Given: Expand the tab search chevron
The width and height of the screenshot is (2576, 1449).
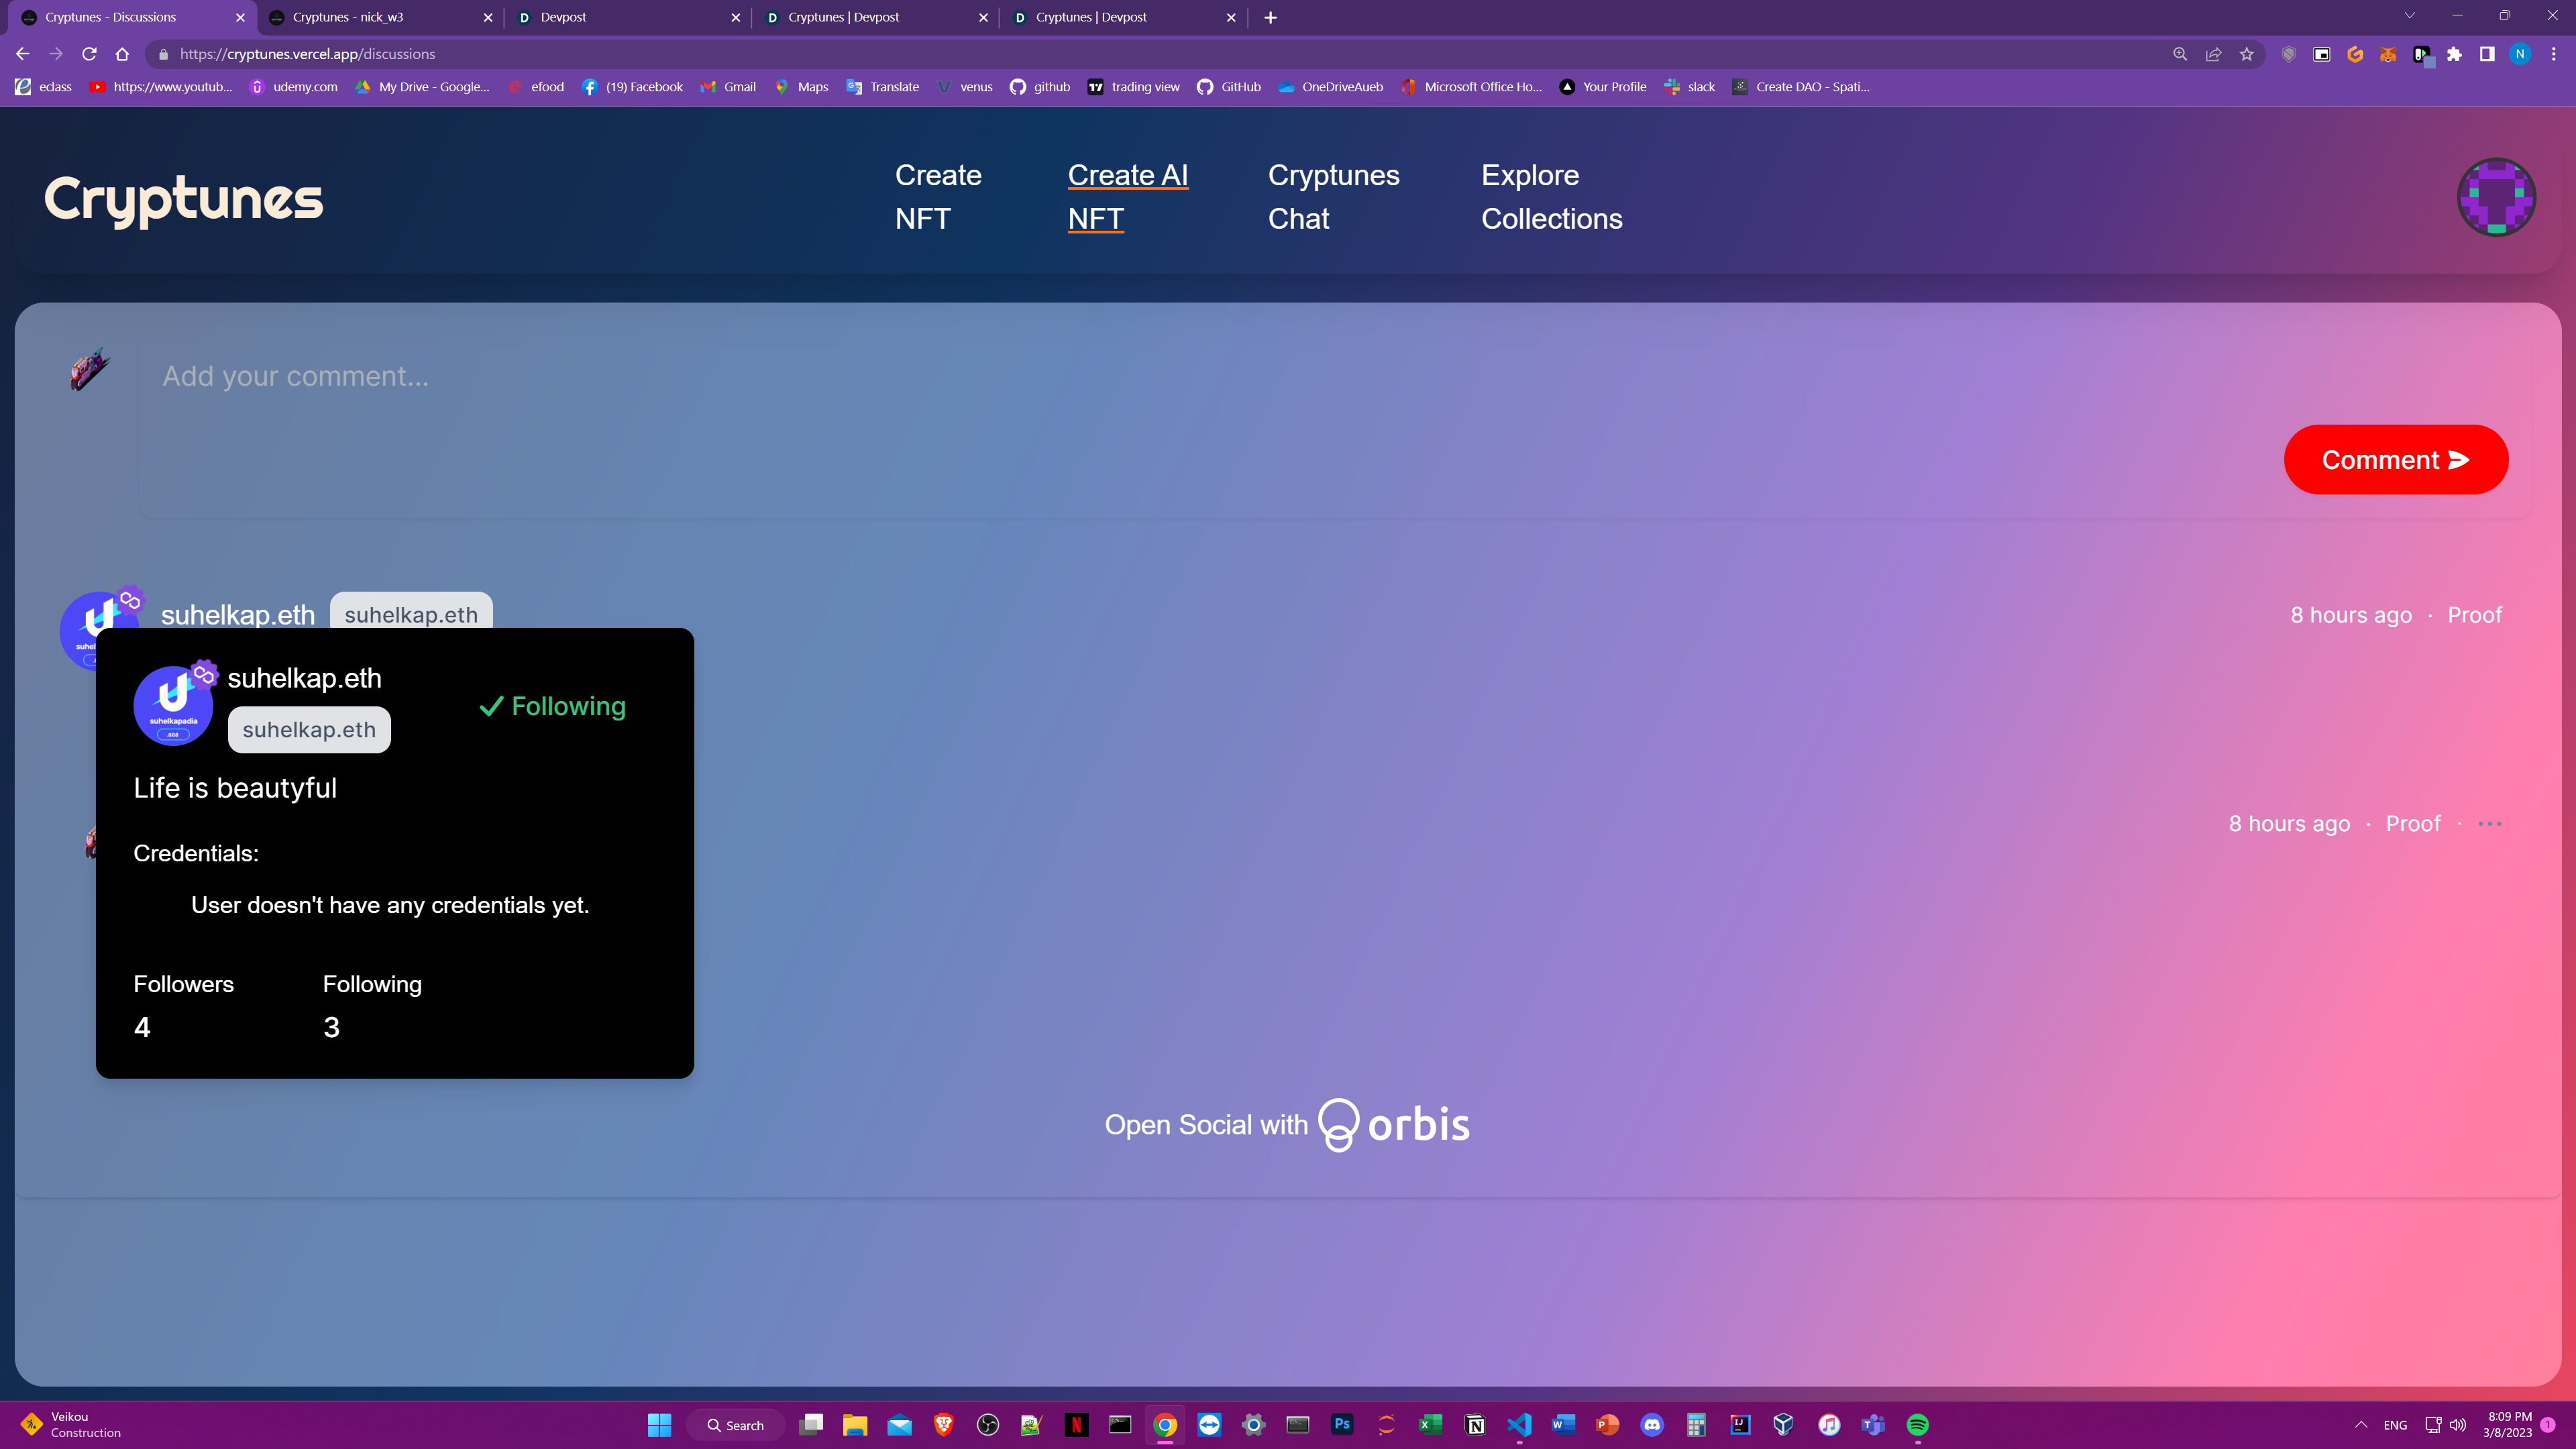Looking at the screenshot, I should (2409, 16).
